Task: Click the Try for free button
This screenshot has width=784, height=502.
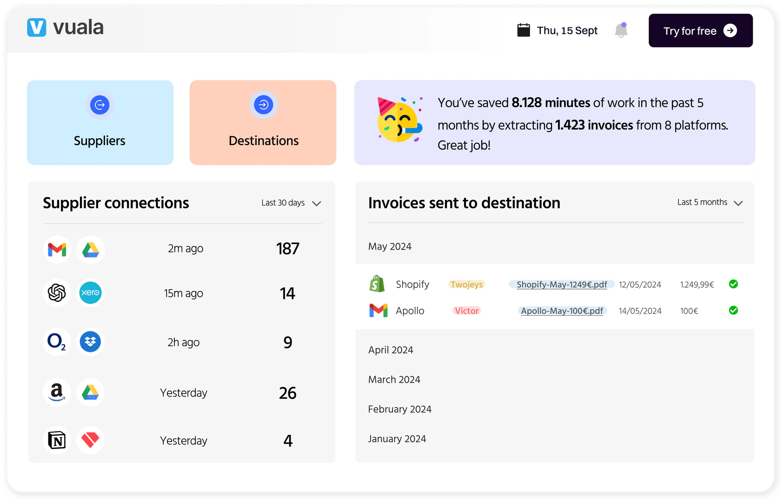Action: (x=700, y=30)
